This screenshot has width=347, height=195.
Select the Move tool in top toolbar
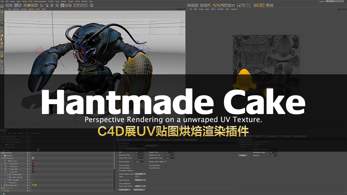25,5
